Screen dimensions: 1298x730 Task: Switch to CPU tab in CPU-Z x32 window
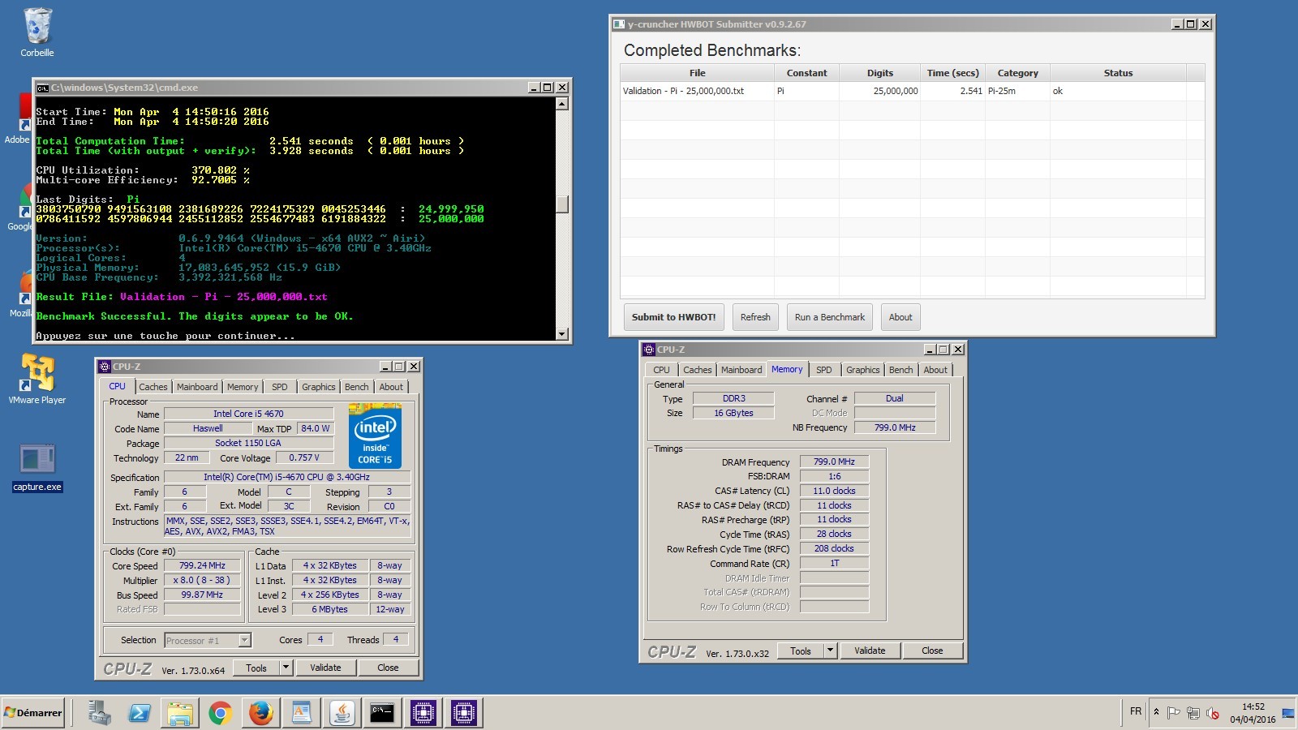(x=662, y=370)
